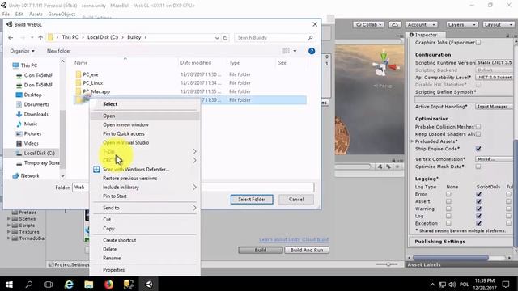
Task: Toggle ScriptOnly for Assert logging
Action: 478,201
